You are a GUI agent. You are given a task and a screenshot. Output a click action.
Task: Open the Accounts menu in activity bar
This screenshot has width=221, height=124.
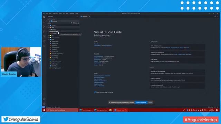tap(44, 99)
